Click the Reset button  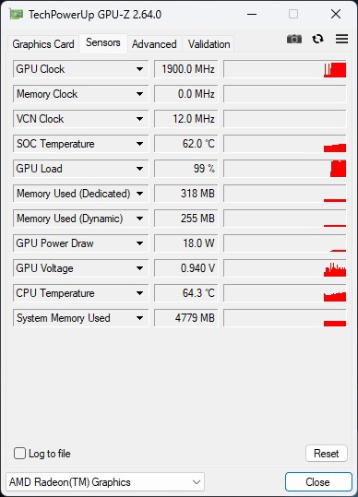click(327, 454)
